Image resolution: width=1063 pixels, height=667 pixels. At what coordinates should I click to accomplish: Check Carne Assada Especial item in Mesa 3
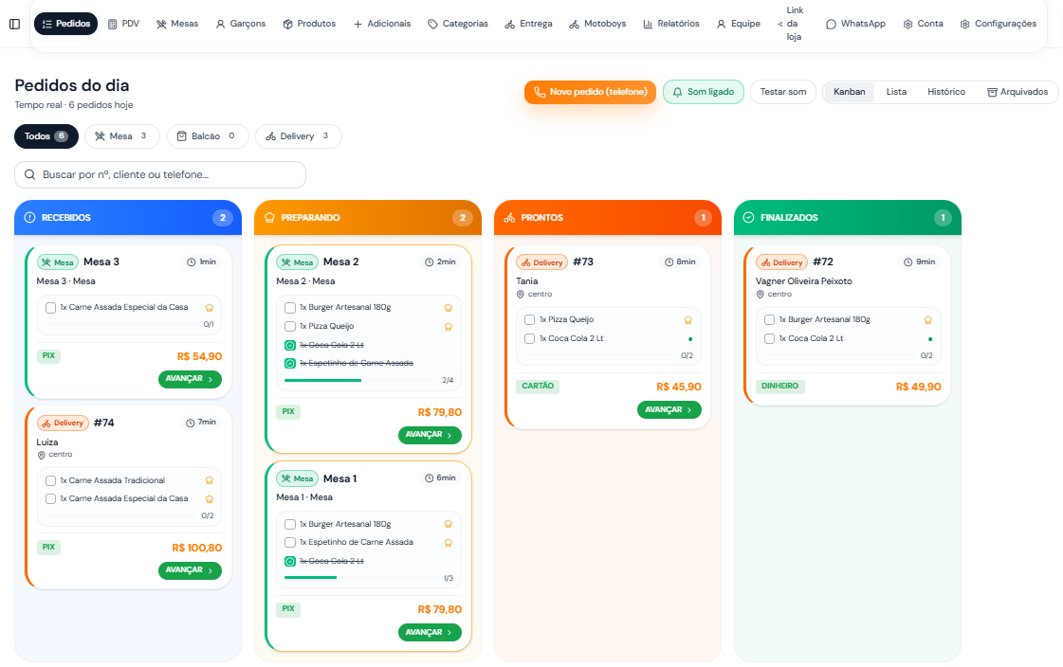point(50,307)
